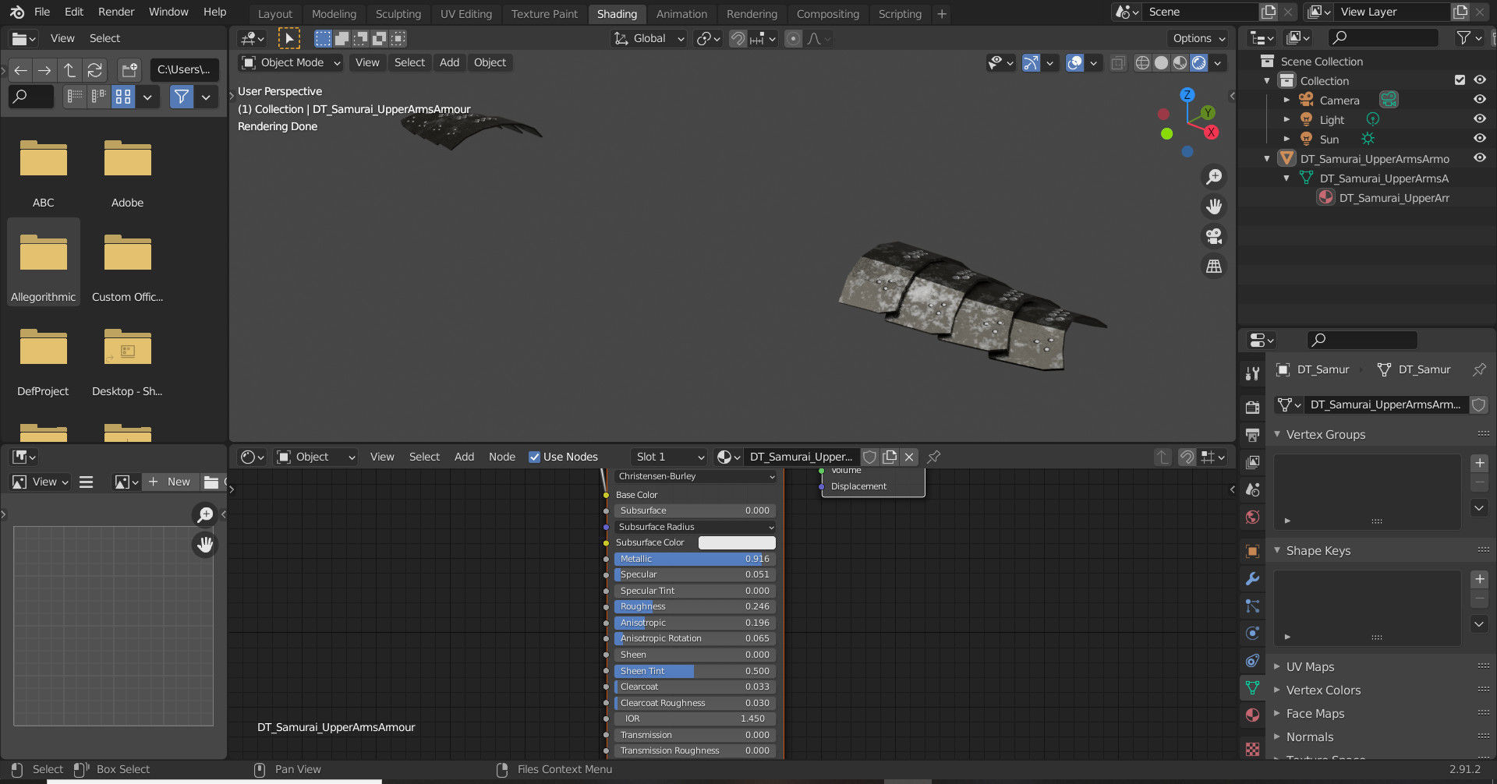Screen dimensions: 1497x784
Task: Open the Window menu
Action: pos(168,12)
